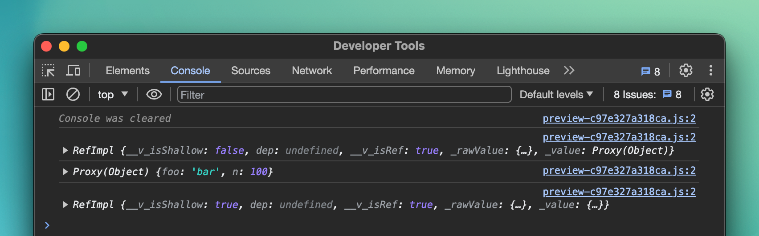Image resolution: width=759 pixels, height=236 pixels.
Task: Expand the RefImpl with __v_isShallow true
Action: pos(65,204)
